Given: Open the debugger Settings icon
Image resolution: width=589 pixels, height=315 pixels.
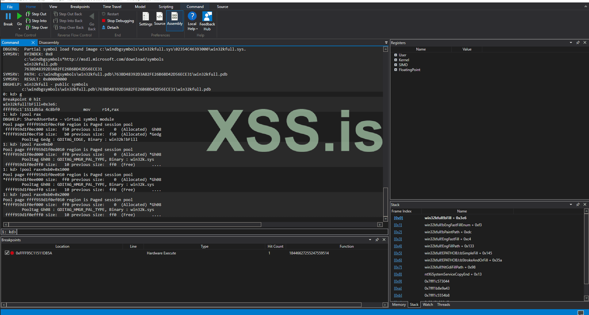Looking at the screenshot, I should click(x=146, y=17).
